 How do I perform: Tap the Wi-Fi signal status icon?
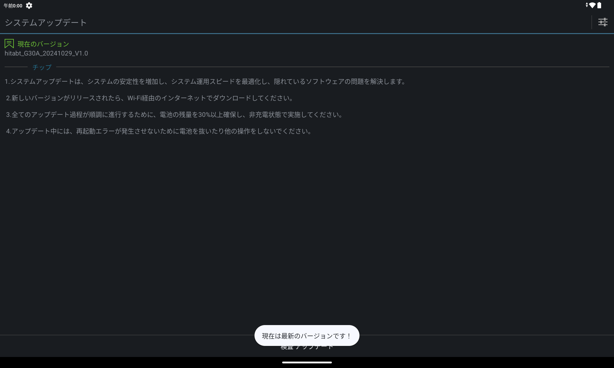pyautogui.click(x=592, y=5)
